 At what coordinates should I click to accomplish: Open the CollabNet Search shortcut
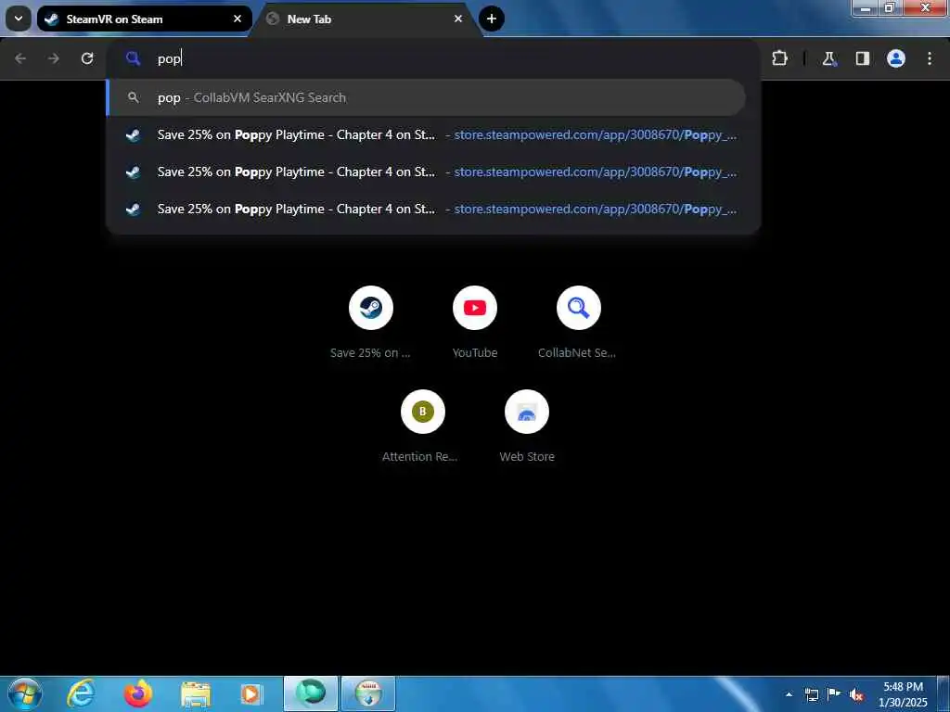(x=579, y=308)
